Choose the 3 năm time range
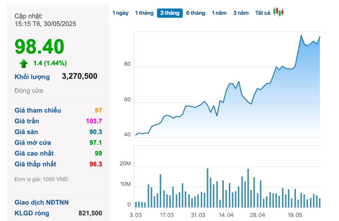339x221 pixels. coord(241,13)
